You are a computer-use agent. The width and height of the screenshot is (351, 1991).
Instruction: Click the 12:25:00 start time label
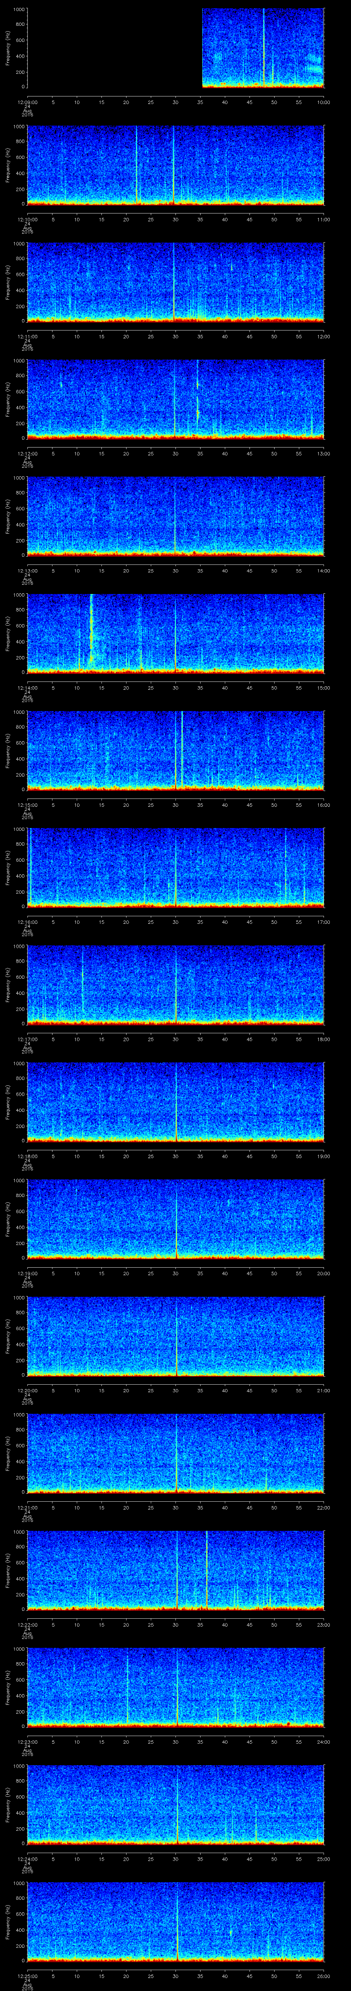[x=27, y=1976]
